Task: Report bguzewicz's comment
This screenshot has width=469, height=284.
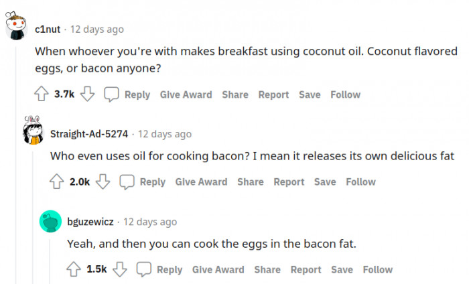Action: pyautogui.click(x=306, y=269)
